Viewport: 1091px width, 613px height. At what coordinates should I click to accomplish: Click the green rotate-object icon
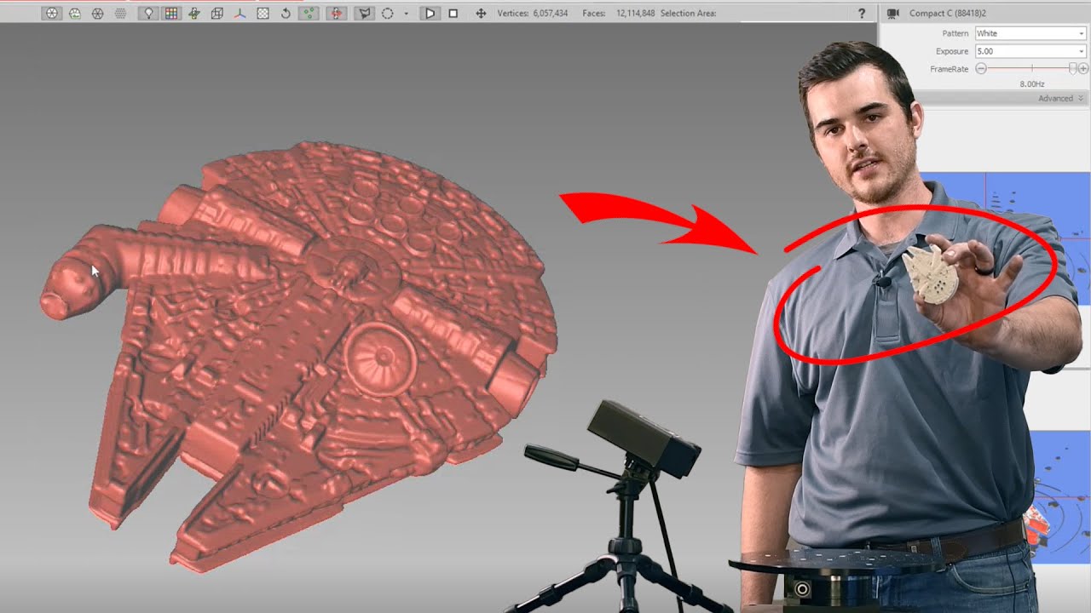[194, 14]
